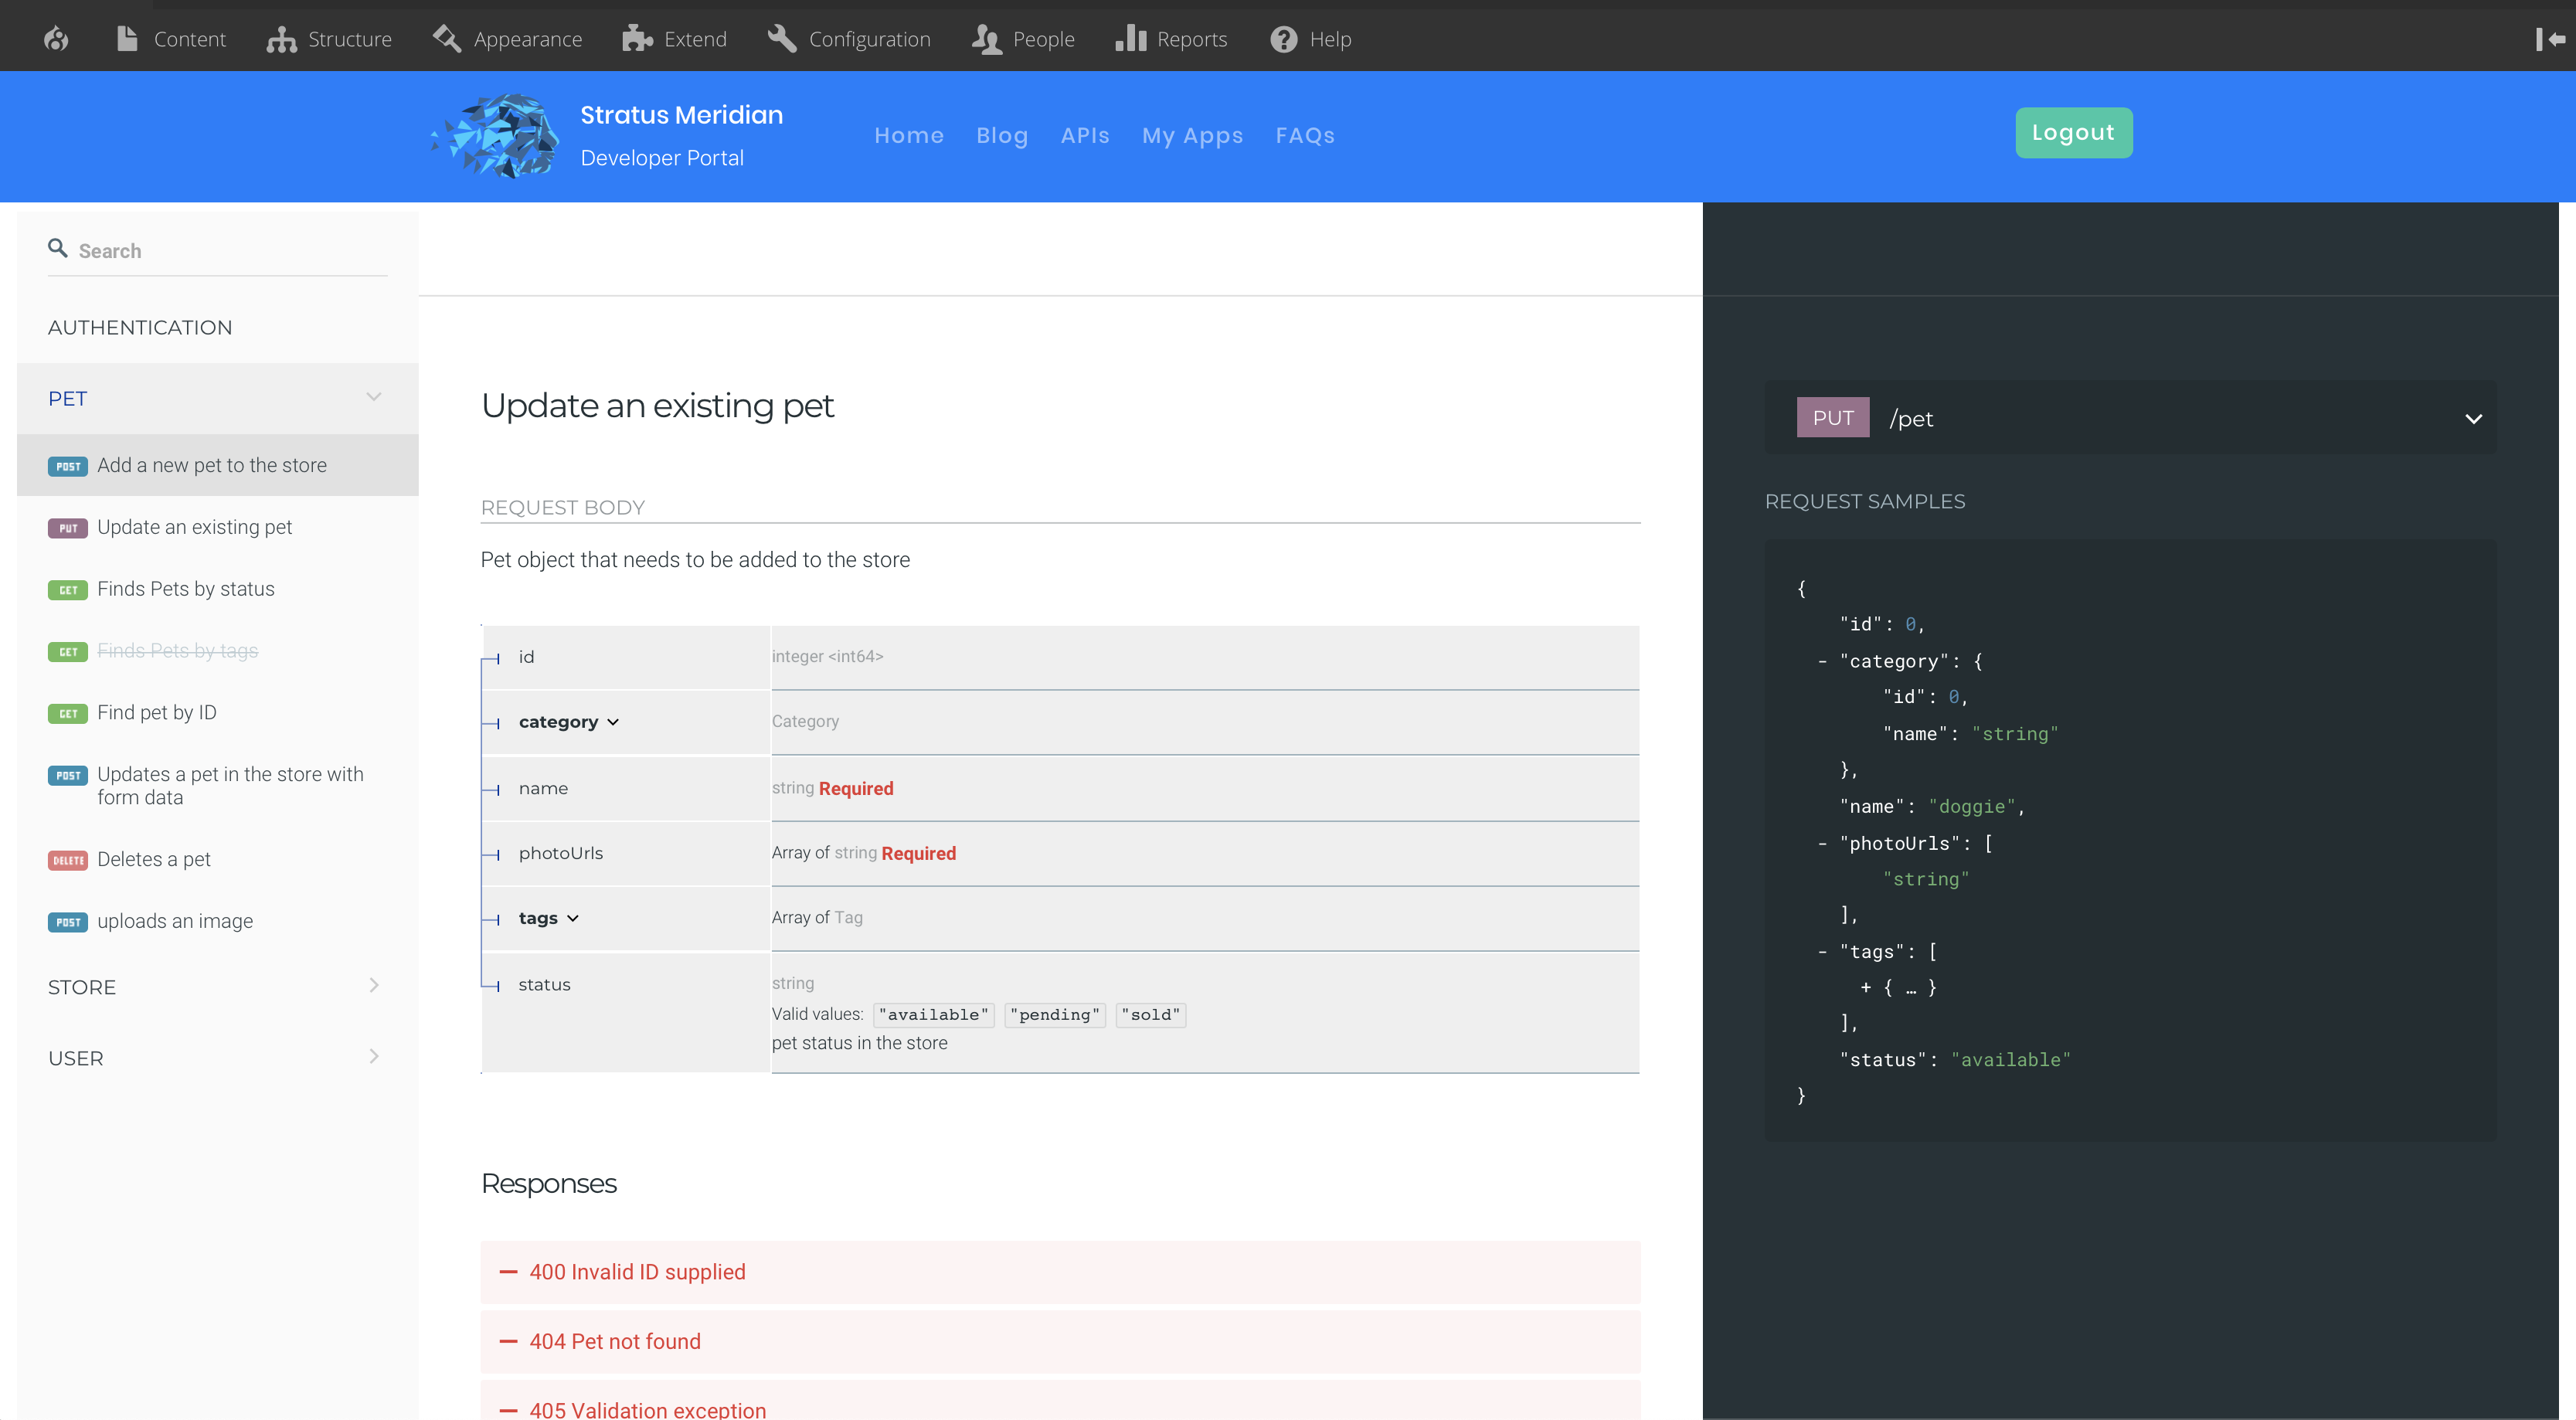Screen dimensions: 2576x1420
Task: Click the Logout button
Action: point(2073,132)
